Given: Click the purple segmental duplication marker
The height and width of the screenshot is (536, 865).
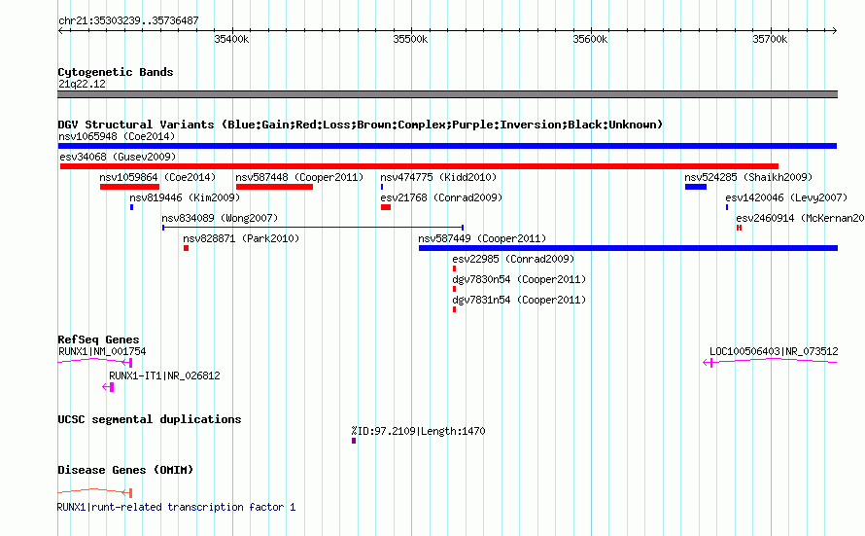Looking at the screenshot, I should point(354,441).
